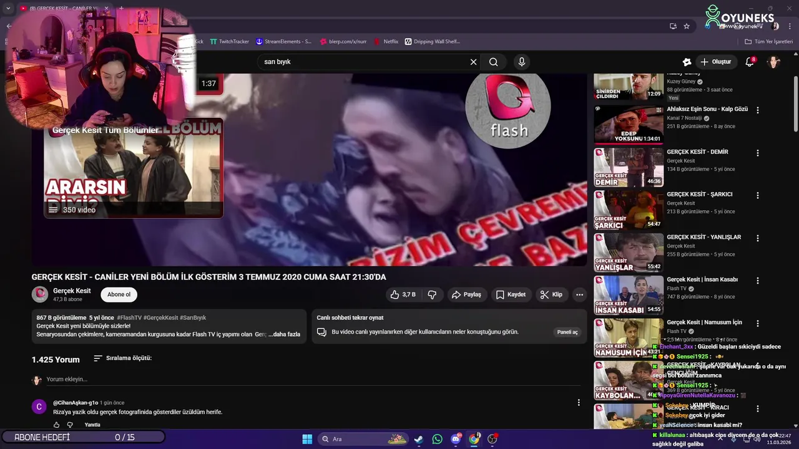Screen dimensions: 799x449
Task: Click the #SarıBıyık hashtag link
Action: 193,318
